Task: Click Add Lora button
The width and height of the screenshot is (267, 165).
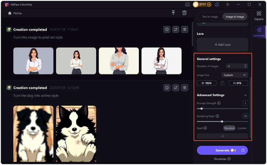Action: [222, 45]
